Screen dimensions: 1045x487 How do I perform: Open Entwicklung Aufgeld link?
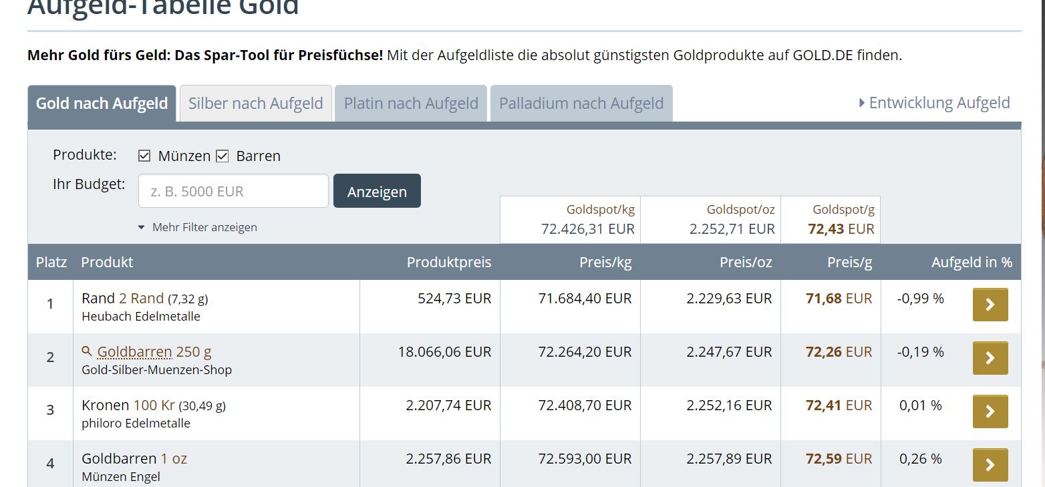click(935, 103)
